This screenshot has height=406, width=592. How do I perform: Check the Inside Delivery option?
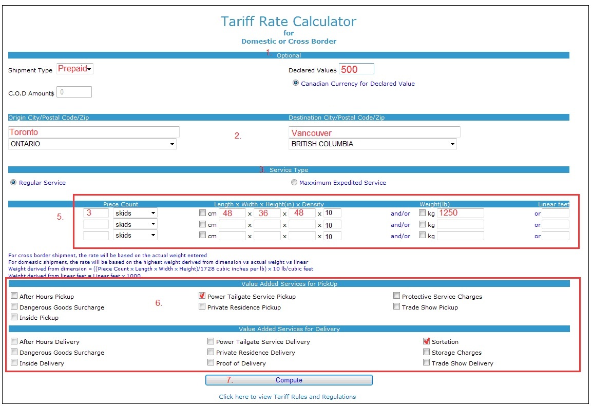pyautogui.click(x=14, y=362)
